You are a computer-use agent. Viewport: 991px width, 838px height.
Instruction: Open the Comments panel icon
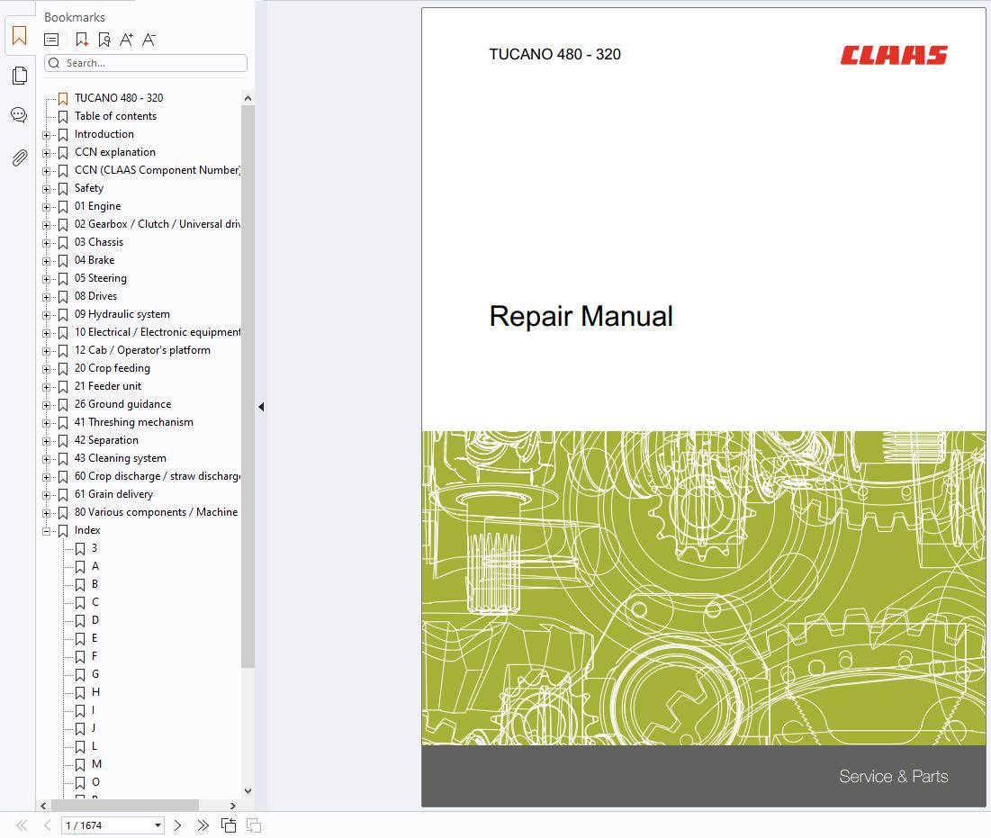20,115
